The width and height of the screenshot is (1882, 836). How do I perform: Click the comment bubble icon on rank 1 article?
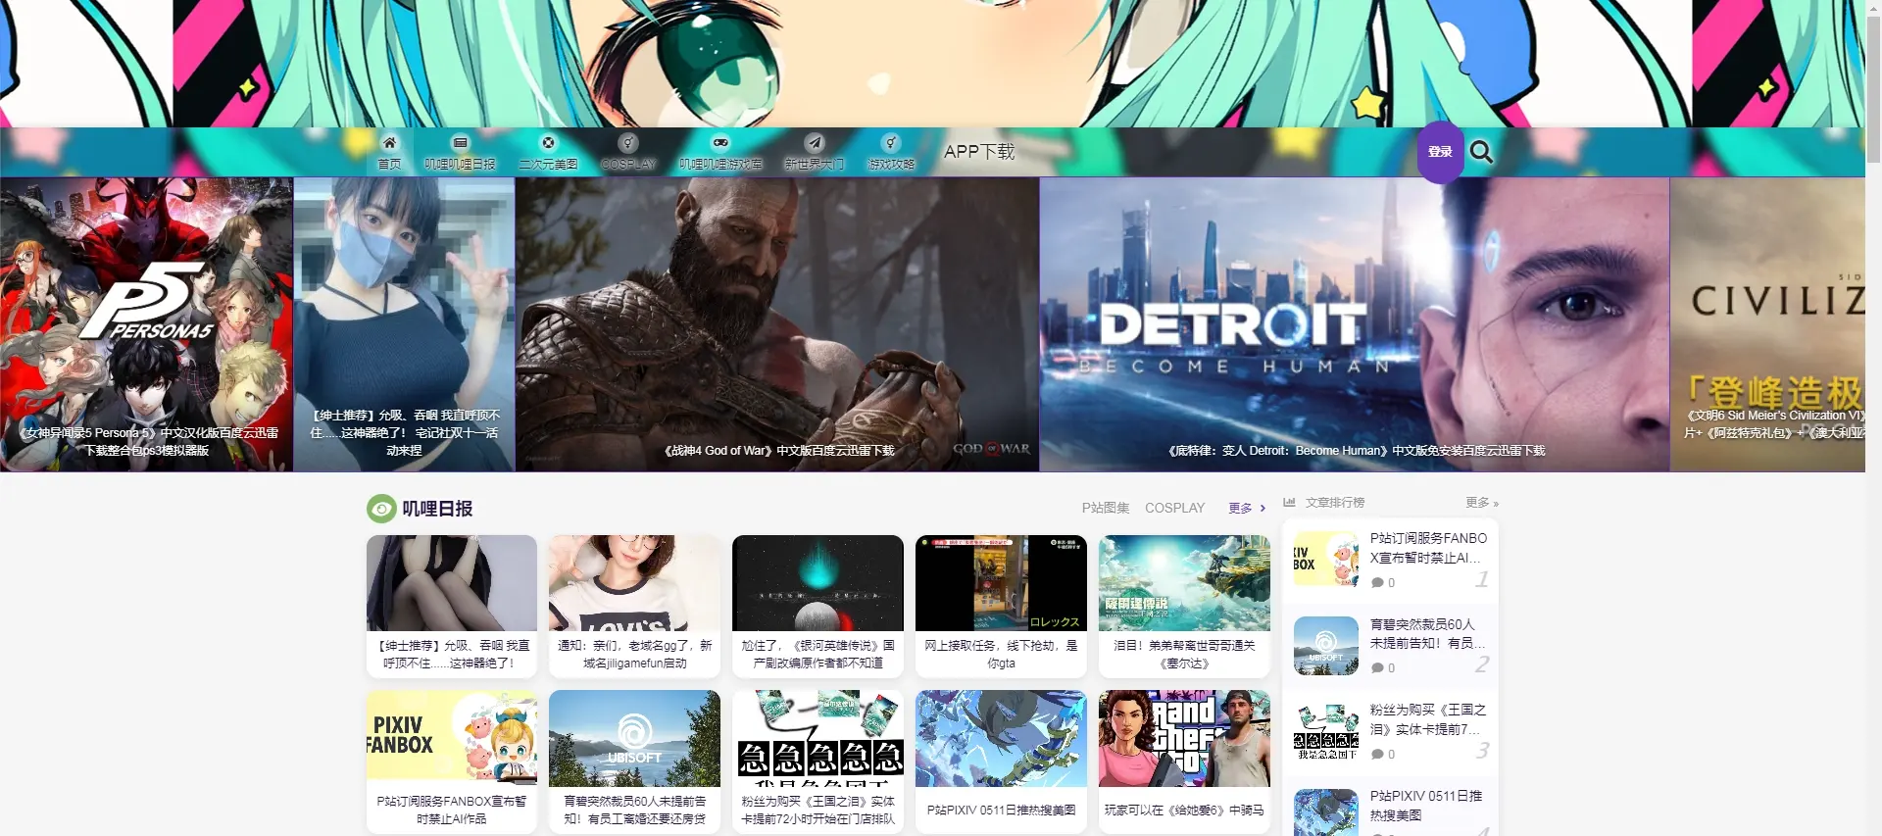point(1377,583)
